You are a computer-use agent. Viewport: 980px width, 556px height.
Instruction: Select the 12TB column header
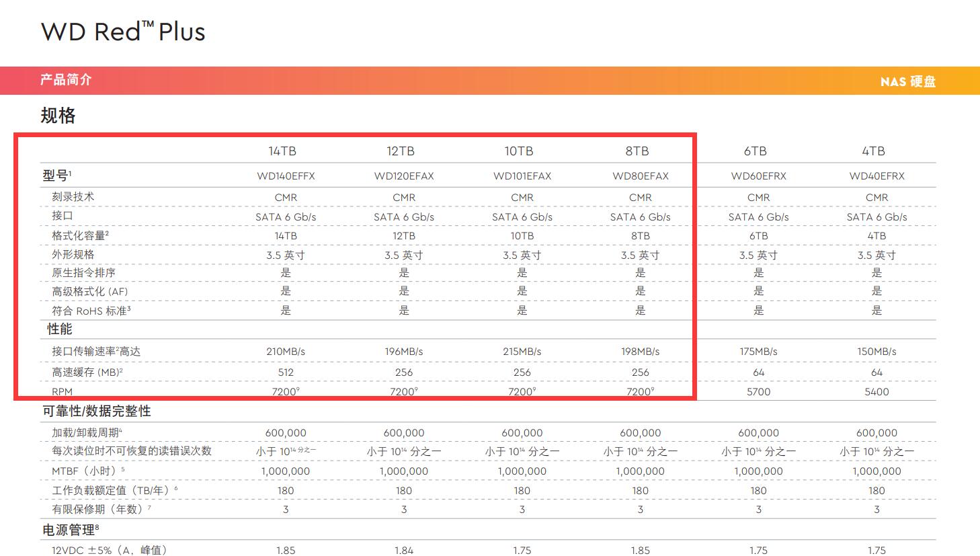(401, 151)
